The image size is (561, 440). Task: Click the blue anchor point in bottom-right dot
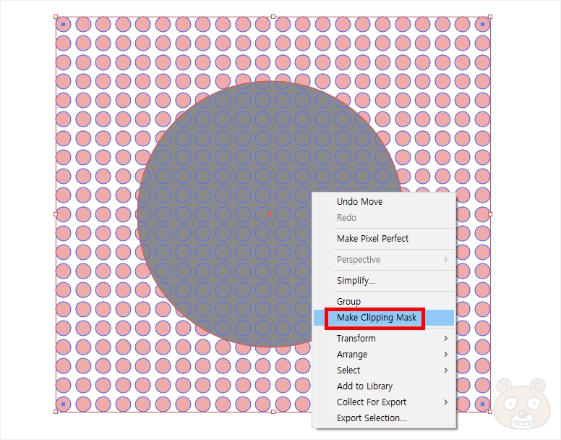click(482, 405)
